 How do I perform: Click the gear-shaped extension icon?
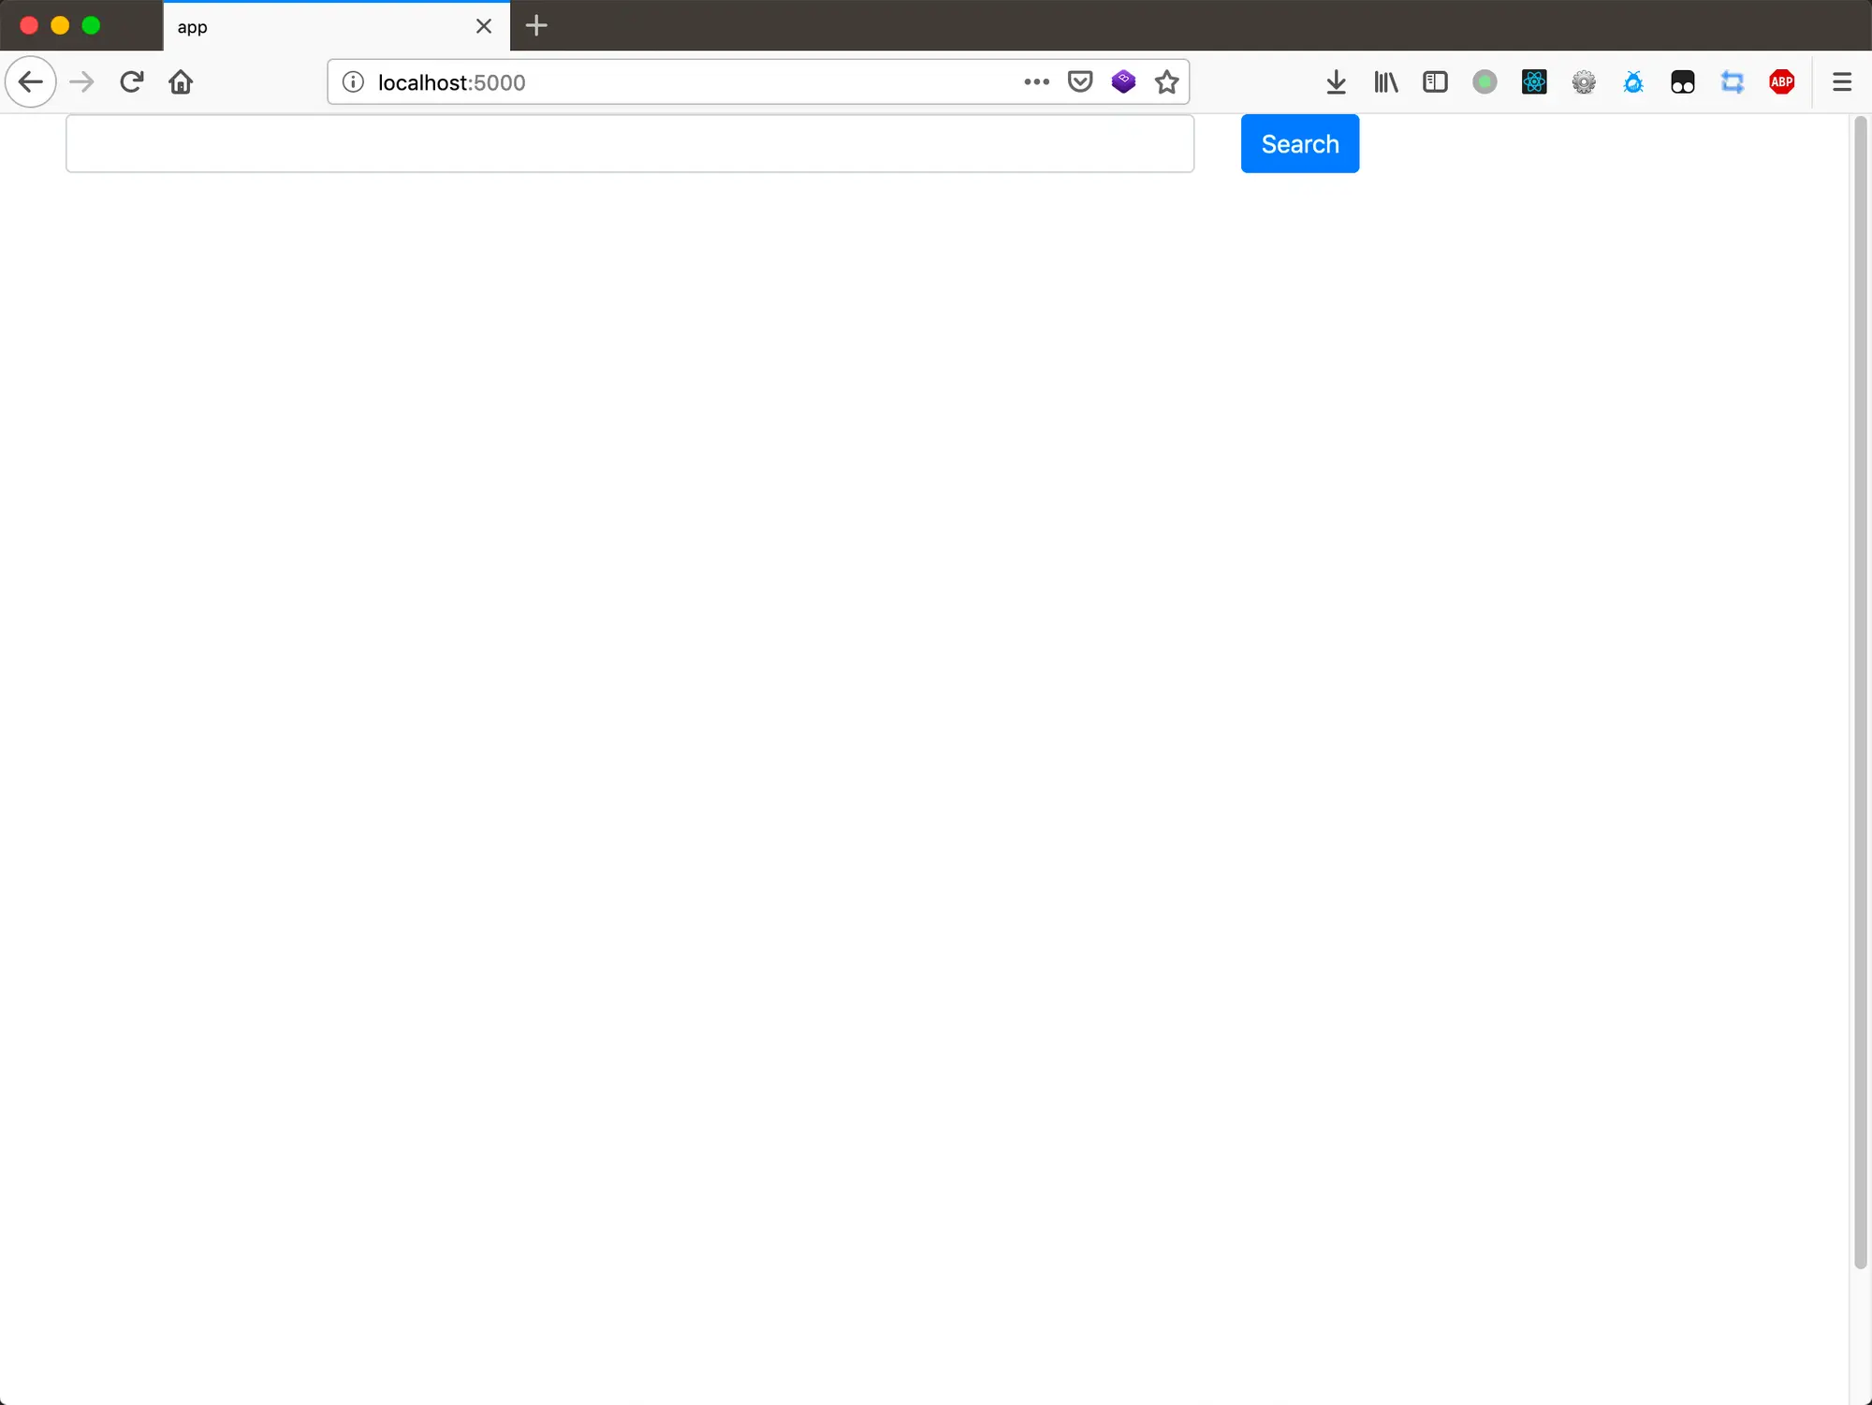tap(1584, 81)
